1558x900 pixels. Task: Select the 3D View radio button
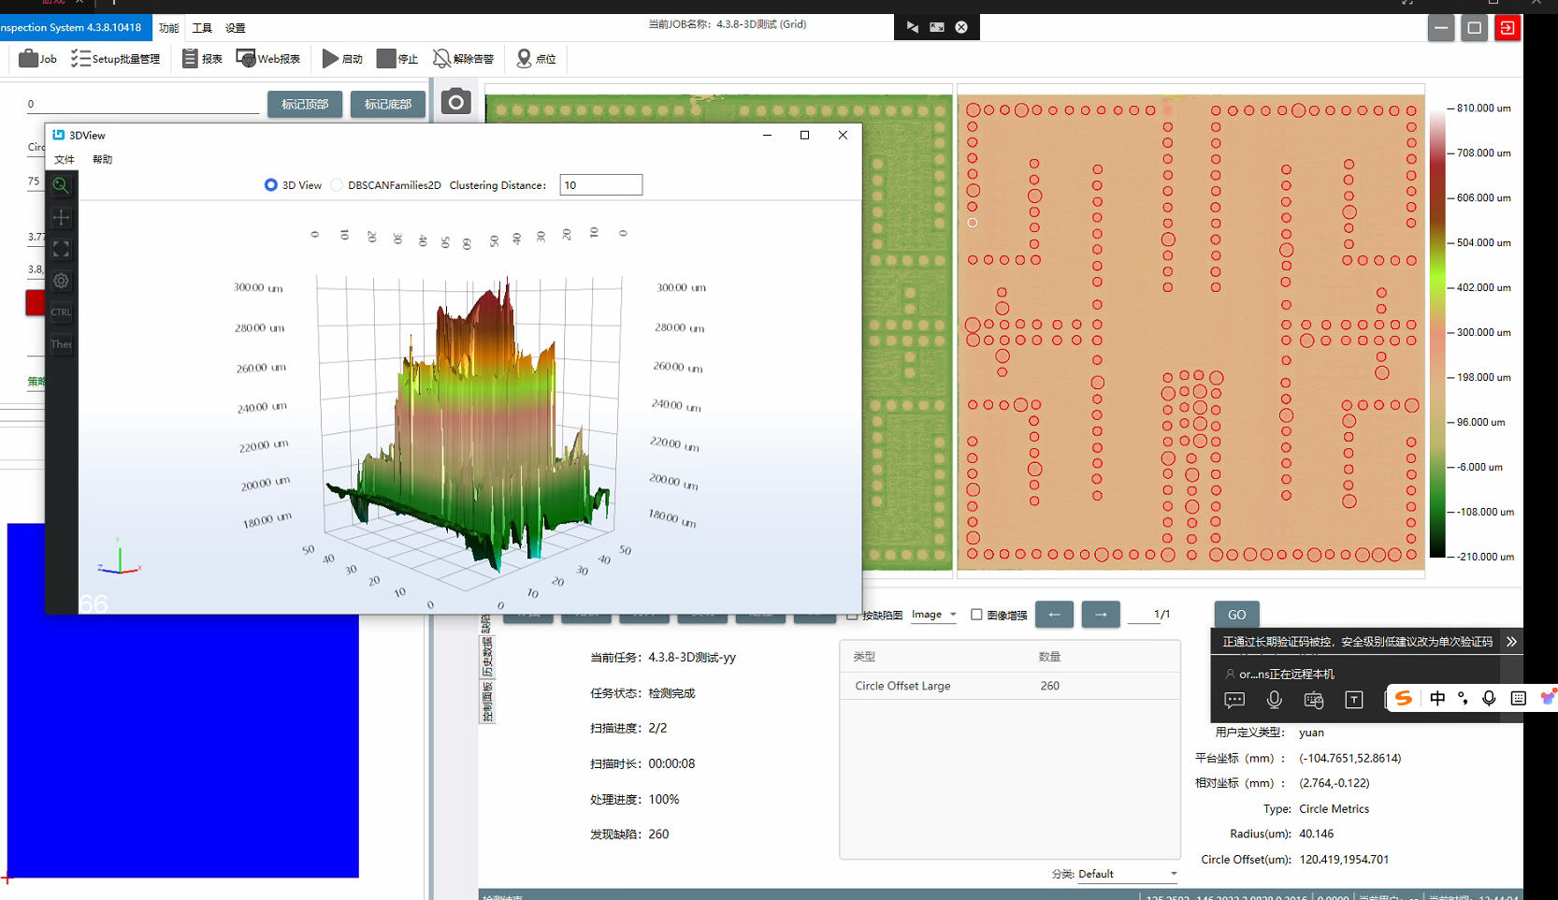coord(271,185)
